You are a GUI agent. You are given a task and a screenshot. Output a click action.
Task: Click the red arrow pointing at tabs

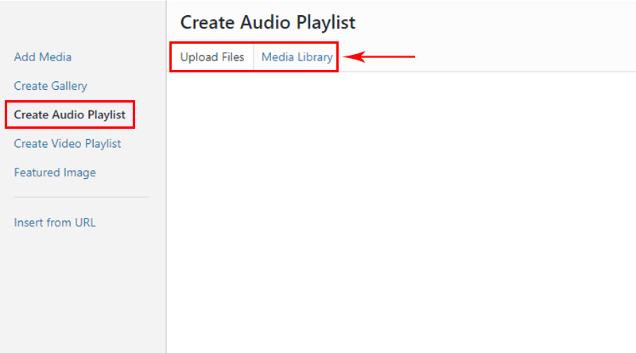379,56
